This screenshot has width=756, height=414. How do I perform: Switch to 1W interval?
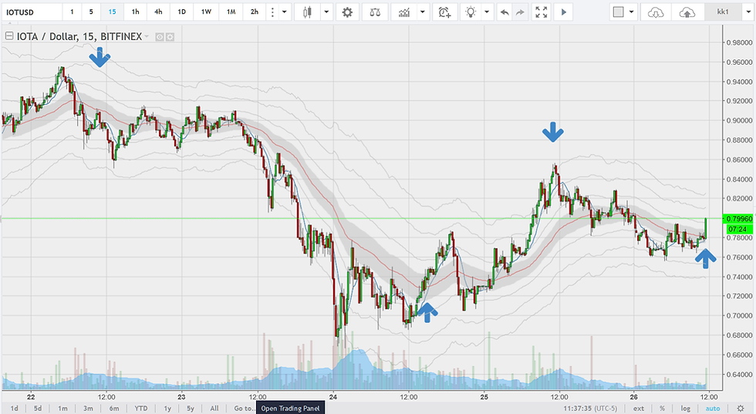(207, 12)
